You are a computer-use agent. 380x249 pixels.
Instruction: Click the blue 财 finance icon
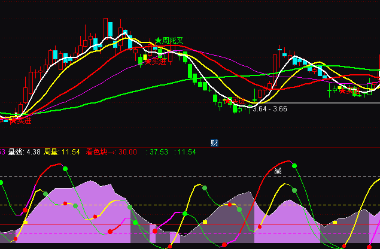(214, 143)
